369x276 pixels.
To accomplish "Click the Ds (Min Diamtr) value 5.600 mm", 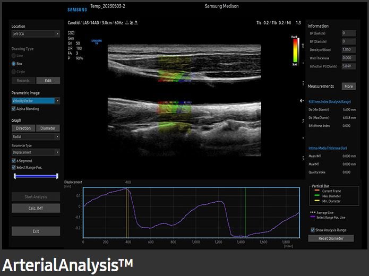I will 349,110.
